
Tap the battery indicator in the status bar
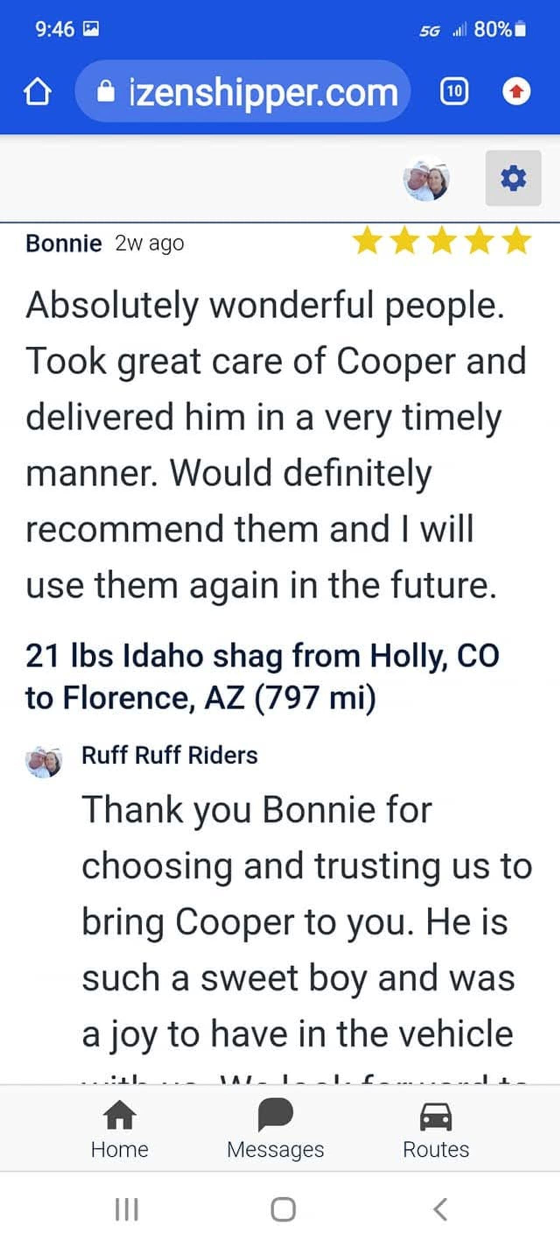[x=520, y=29]
